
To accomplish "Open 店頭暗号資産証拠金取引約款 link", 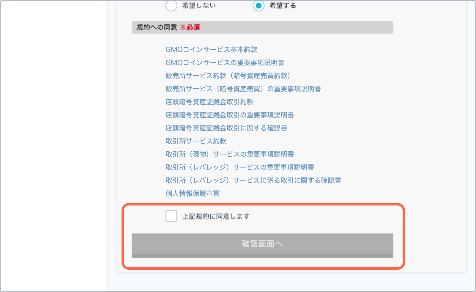I will point(209,102).
